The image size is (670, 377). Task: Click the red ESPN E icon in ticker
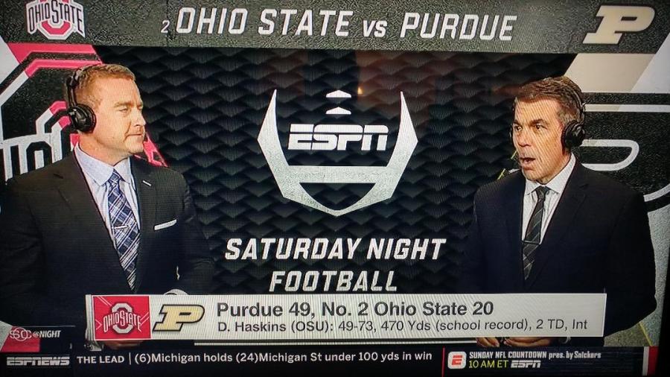pos(456,361)
